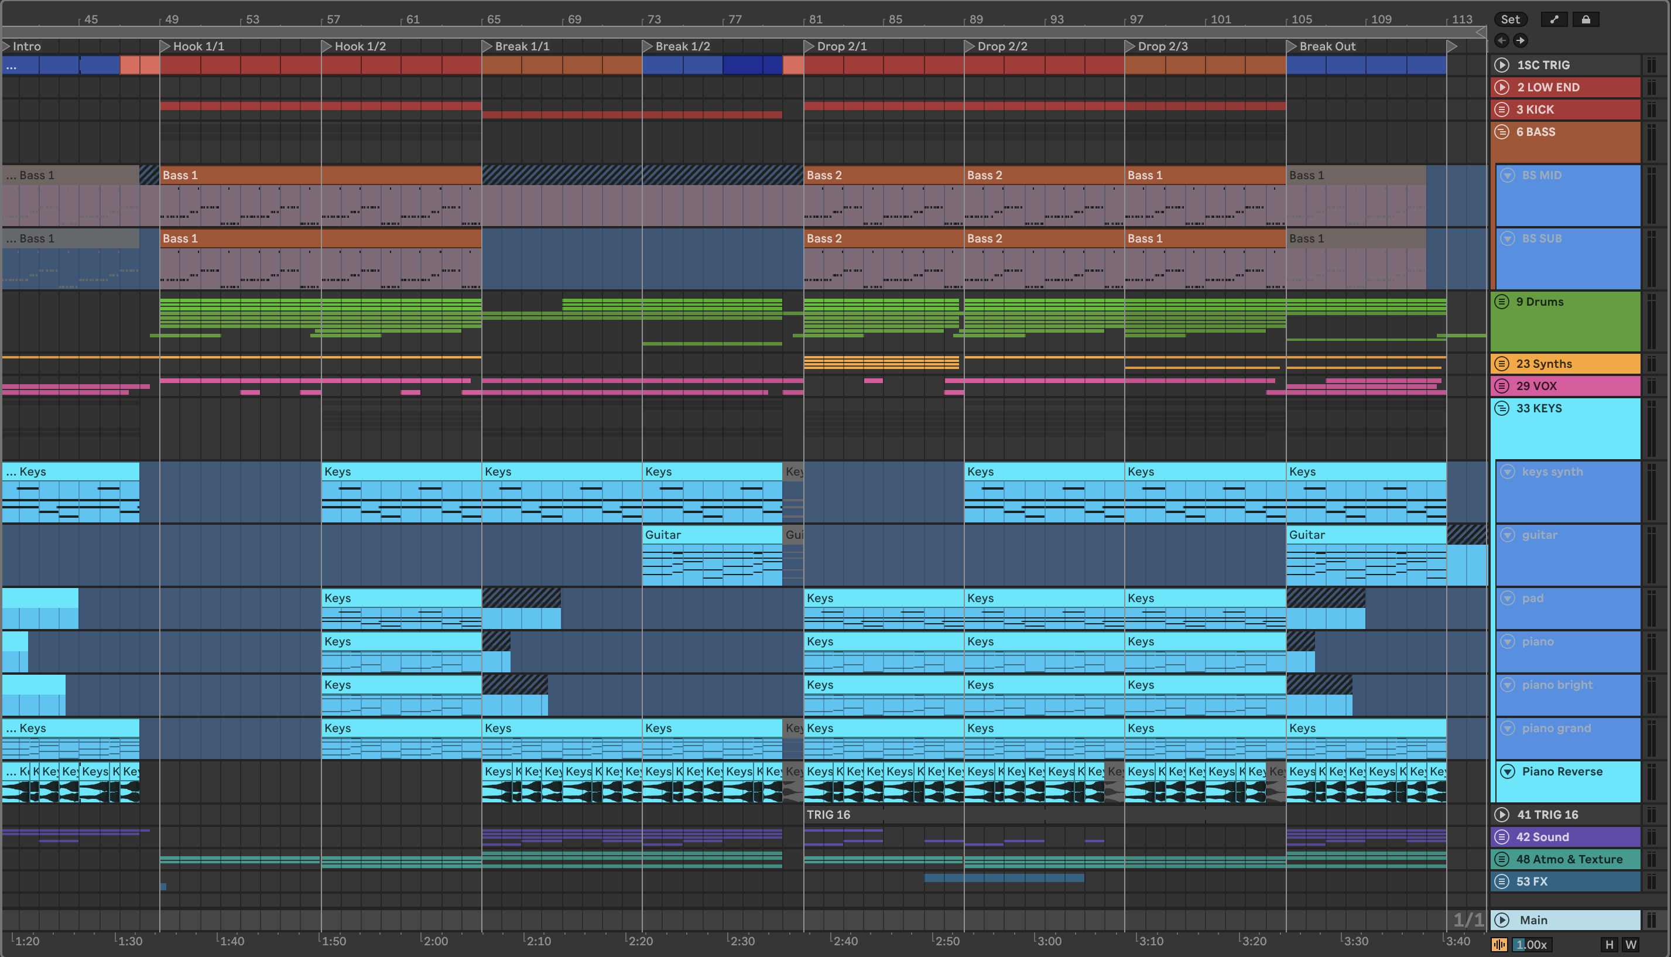Click the Hook 1/2 locator label
The width and height of the screenshot is (1671, 957).
point(360,46)
